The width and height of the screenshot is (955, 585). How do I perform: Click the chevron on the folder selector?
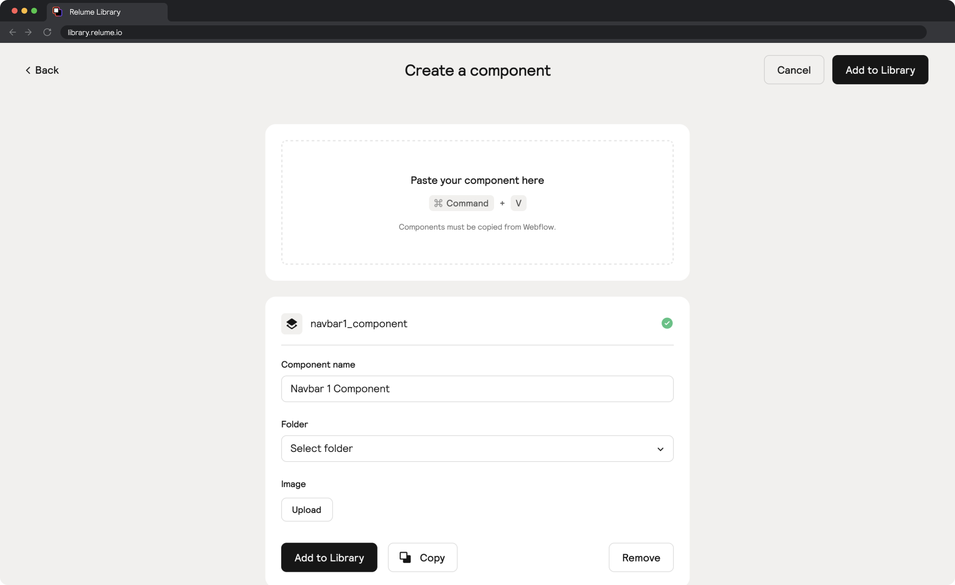(x=660, y=448)
